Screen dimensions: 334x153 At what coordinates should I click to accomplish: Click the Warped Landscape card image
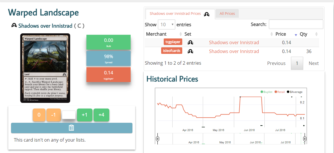[45, 68]
